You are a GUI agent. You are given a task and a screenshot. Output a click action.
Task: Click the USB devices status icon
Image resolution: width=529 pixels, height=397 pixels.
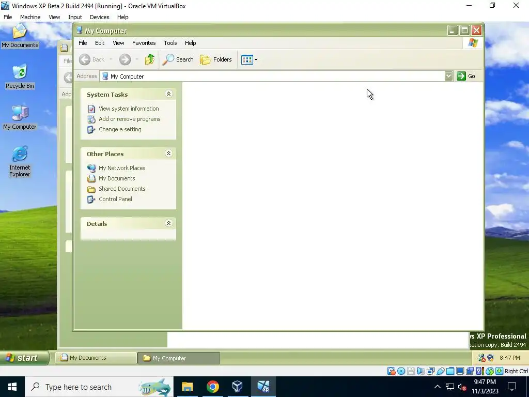(440, 371)
